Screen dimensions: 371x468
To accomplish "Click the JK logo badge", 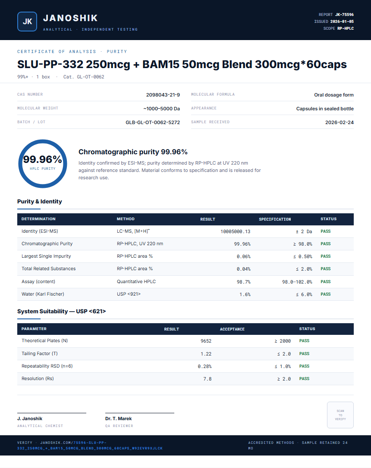I will (x=27, y=22).
